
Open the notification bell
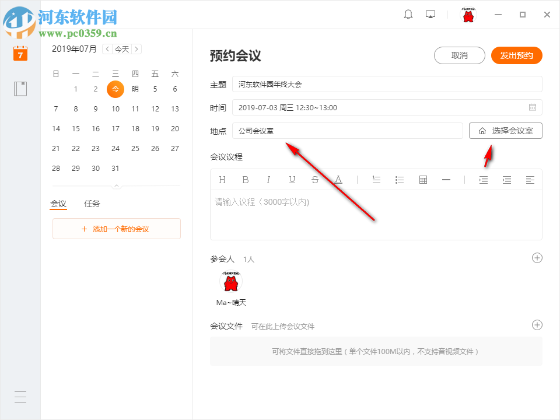point(408,14)
